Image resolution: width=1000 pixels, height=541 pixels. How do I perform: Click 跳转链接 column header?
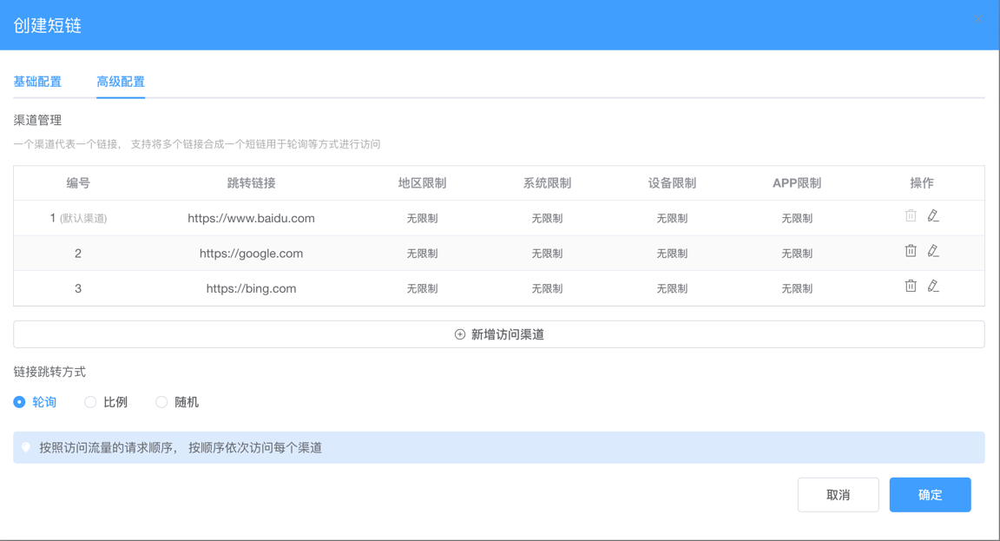[x=251, y=183]
